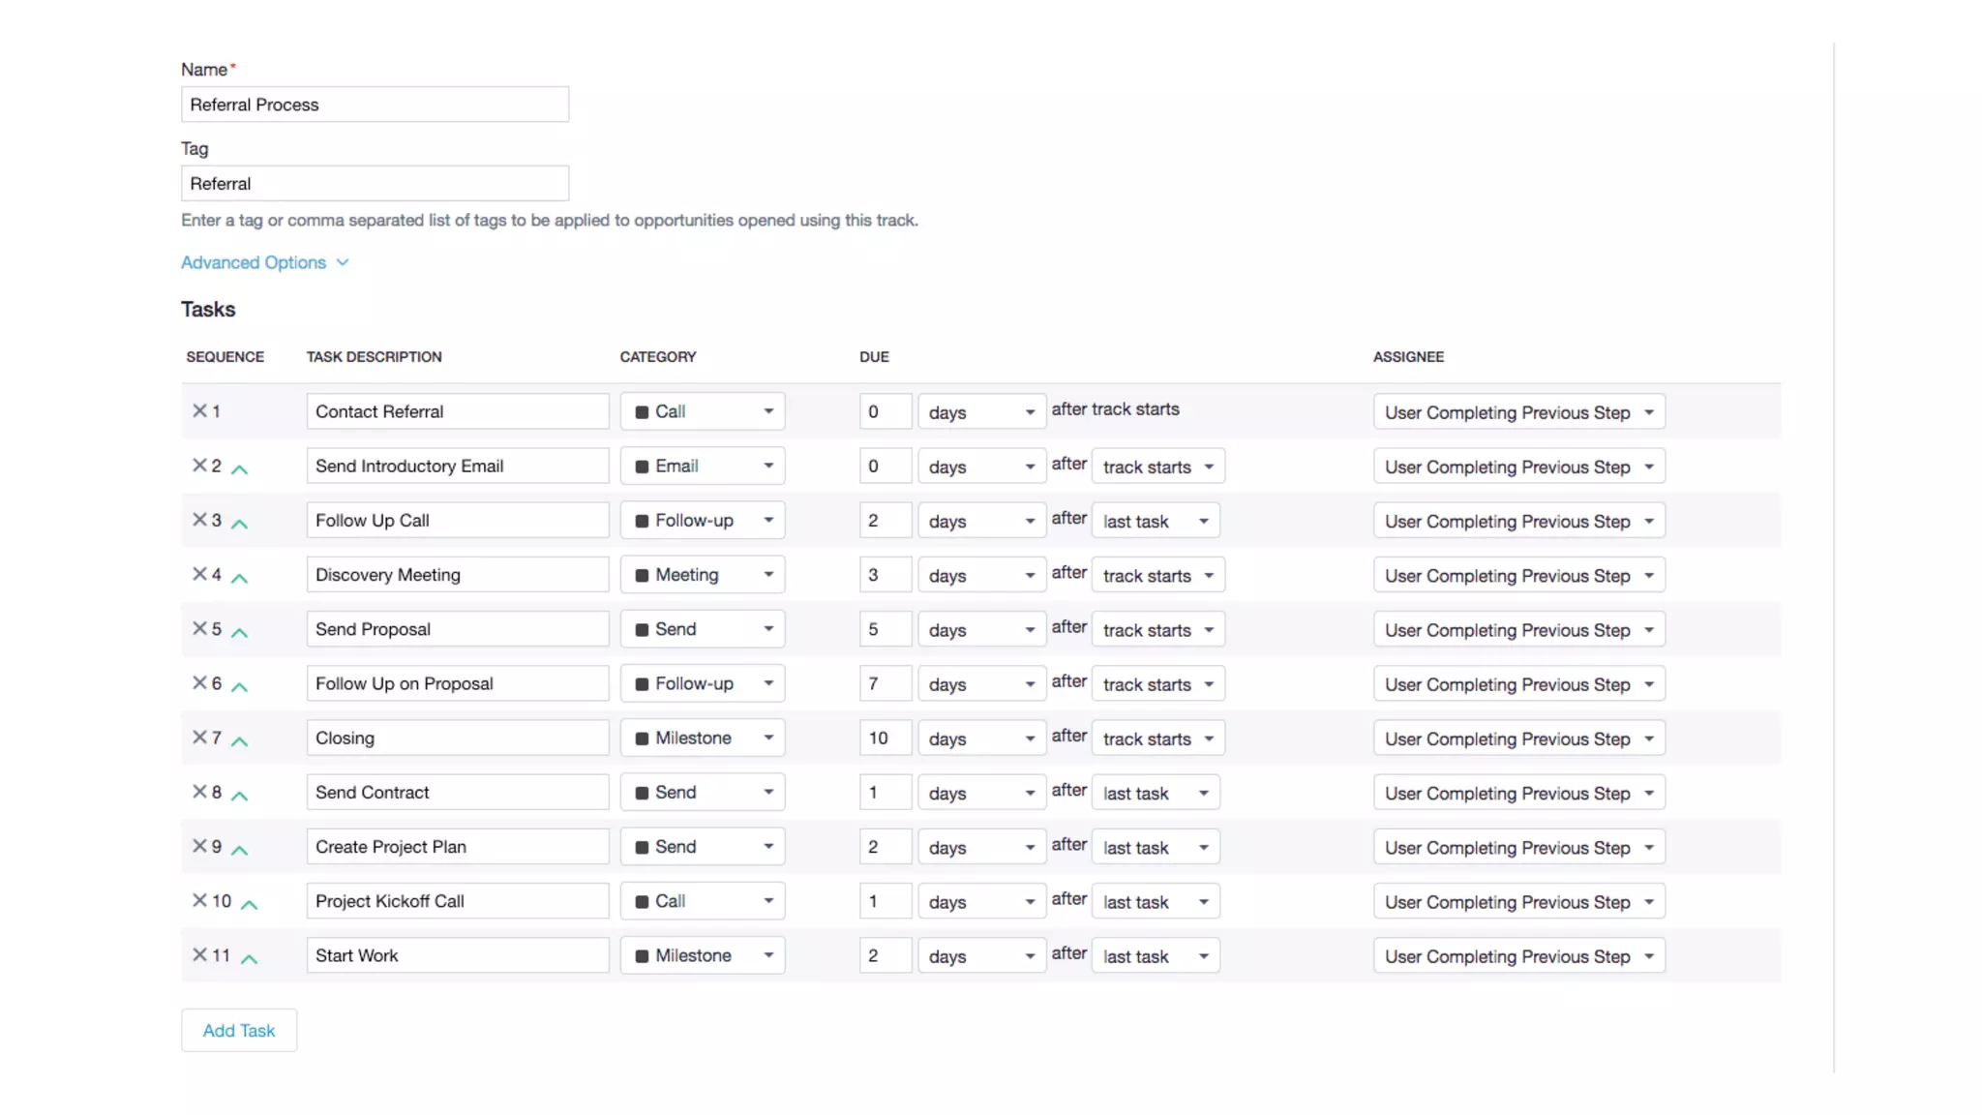Click the X icon beside sequence 7
This screenshot has width=1982, height=1115.
pyautogui.click(x=199, y=738)
